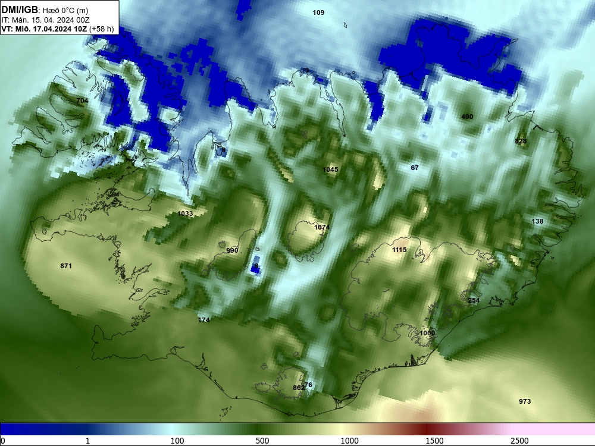Click the map value 174
This screenshot has width=595, height=446.
(x=203, y=320)
